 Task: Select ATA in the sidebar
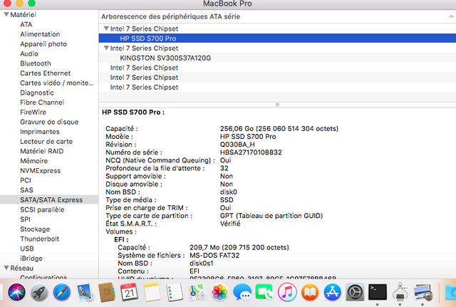pos(26,24)
